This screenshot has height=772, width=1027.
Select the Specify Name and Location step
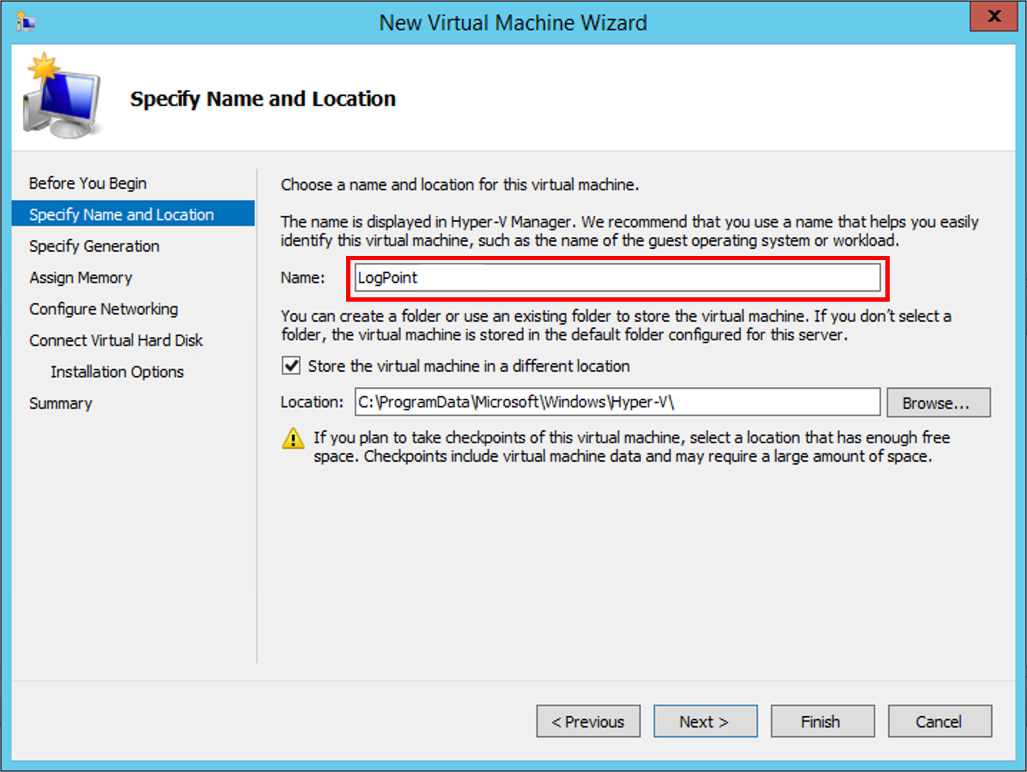point(122,214)
